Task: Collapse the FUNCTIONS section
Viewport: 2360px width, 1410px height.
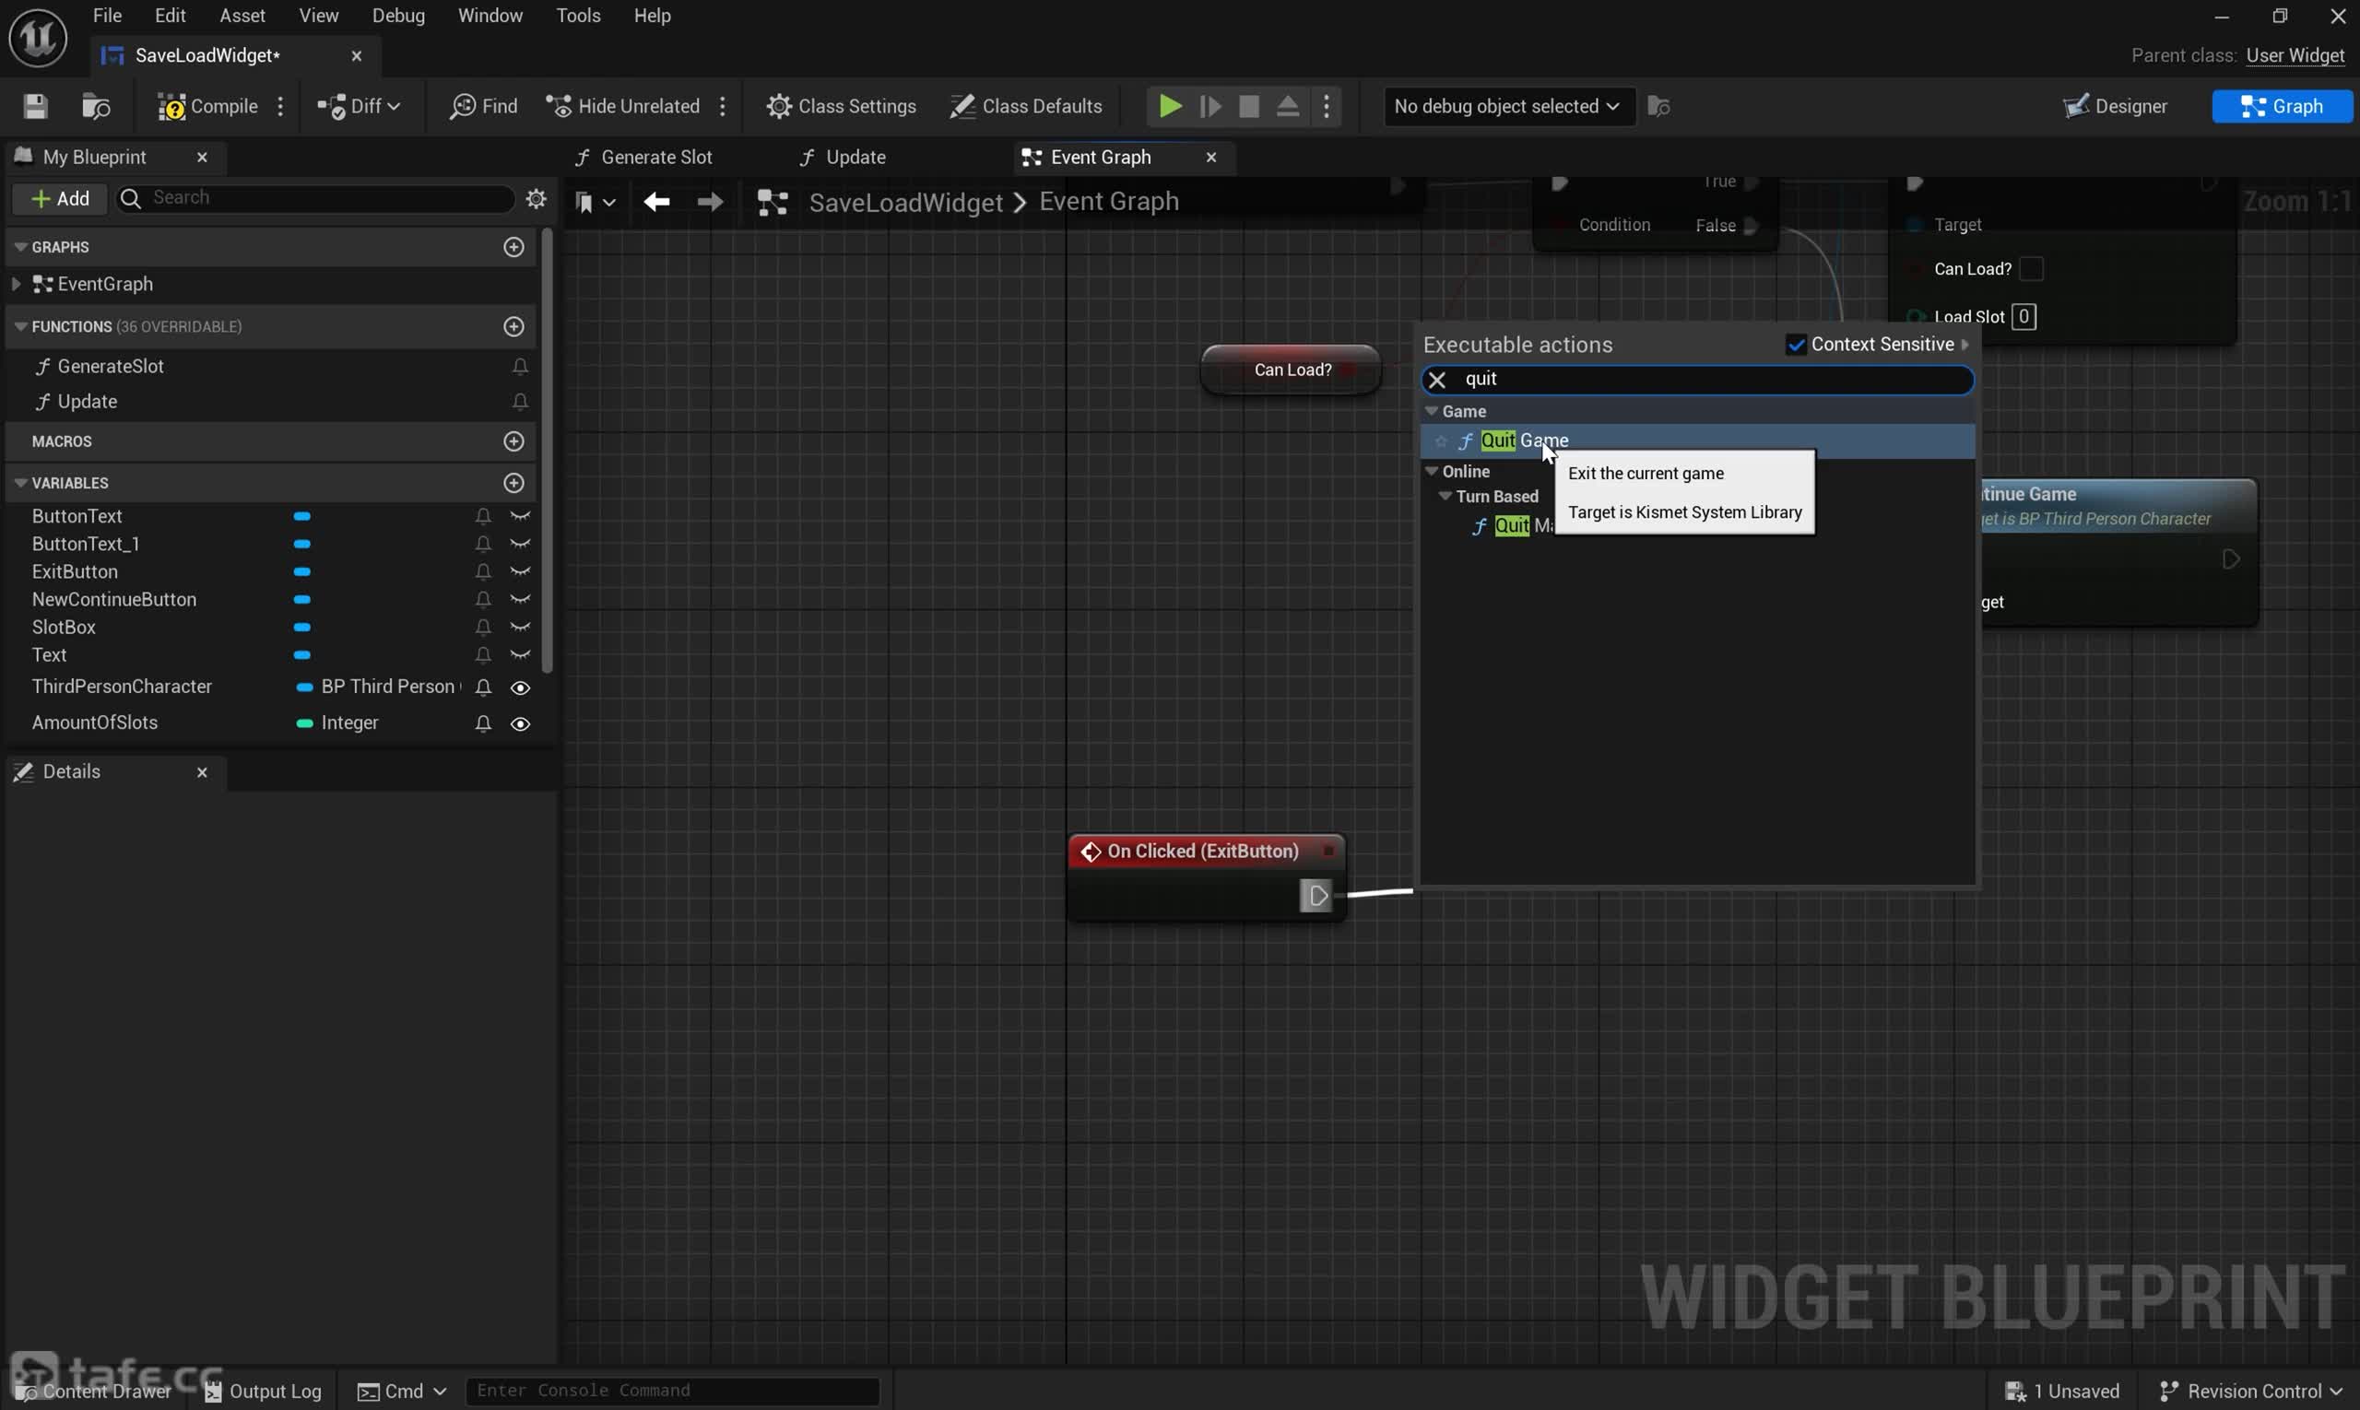Action: pyautogui.click(x=20, y=327)
